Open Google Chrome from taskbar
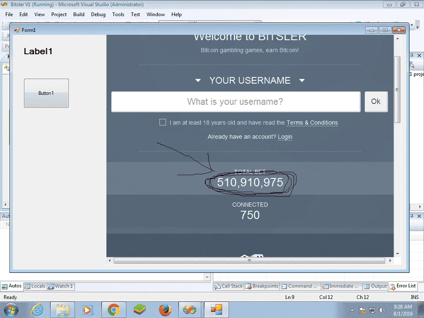 pyautogui.click(x=114, y=310)
